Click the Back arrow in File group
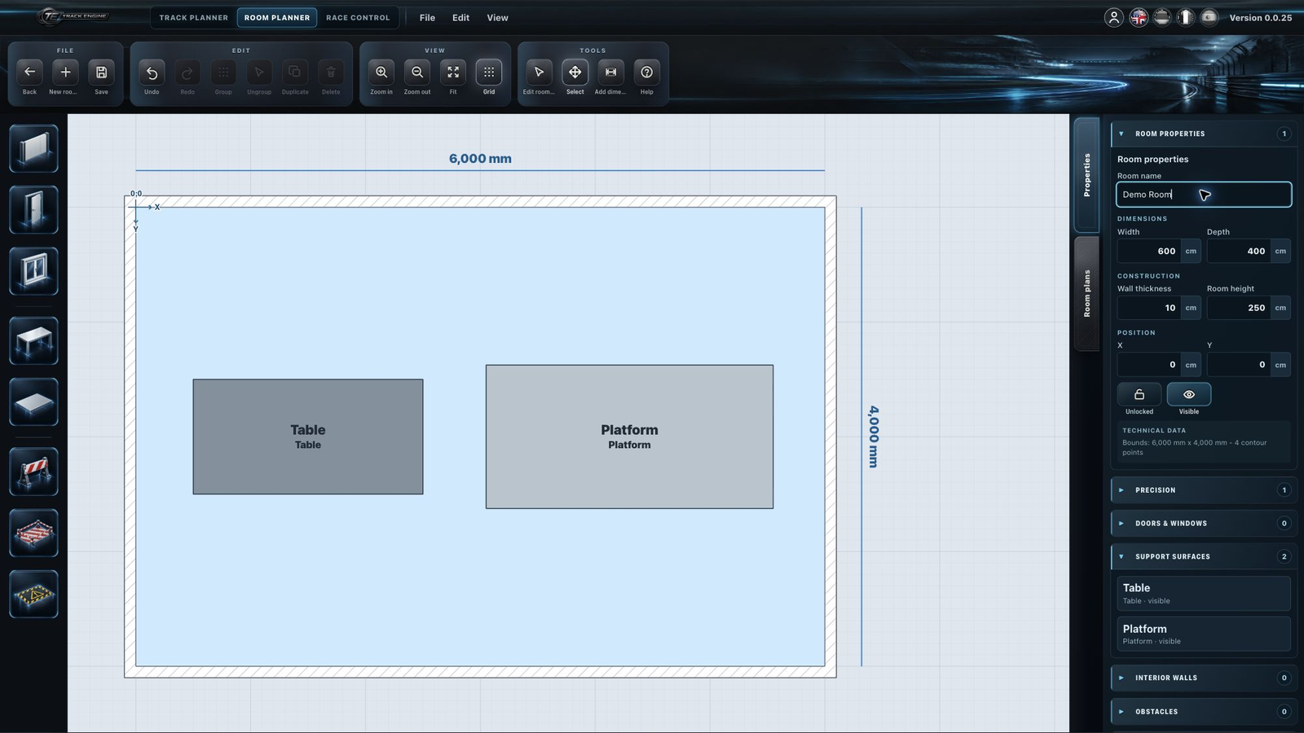Screen dimensions: 1304x733 tap(29, 72)
